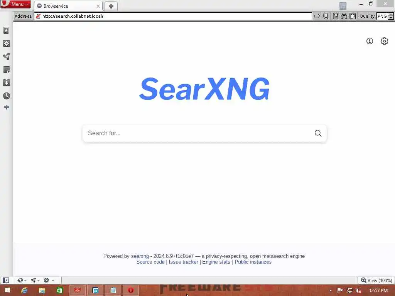395x296 pixels.
Task: Open the Windows Start button
Action: tap(7, 291)
